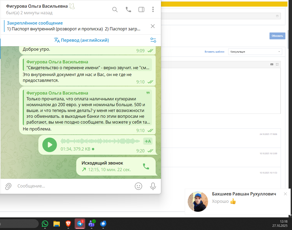Select the entry dated 10.10.2025 16:11:53
This screenshot has width=292, height=230.
click(x=221, y=177)
